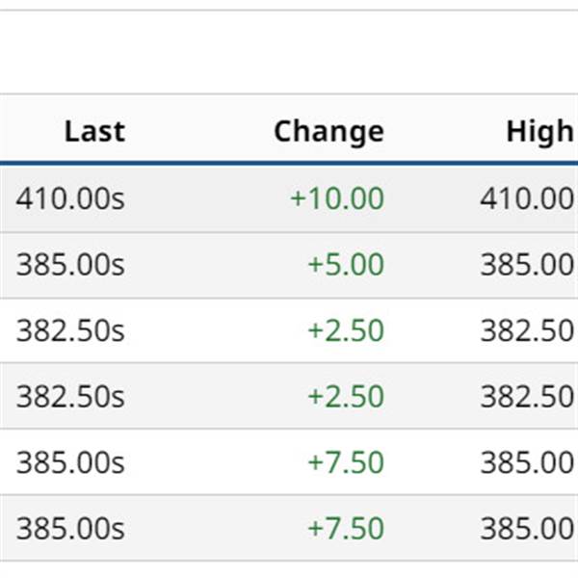
Task: Click the +5.00 change value
Action: point(345,264)
